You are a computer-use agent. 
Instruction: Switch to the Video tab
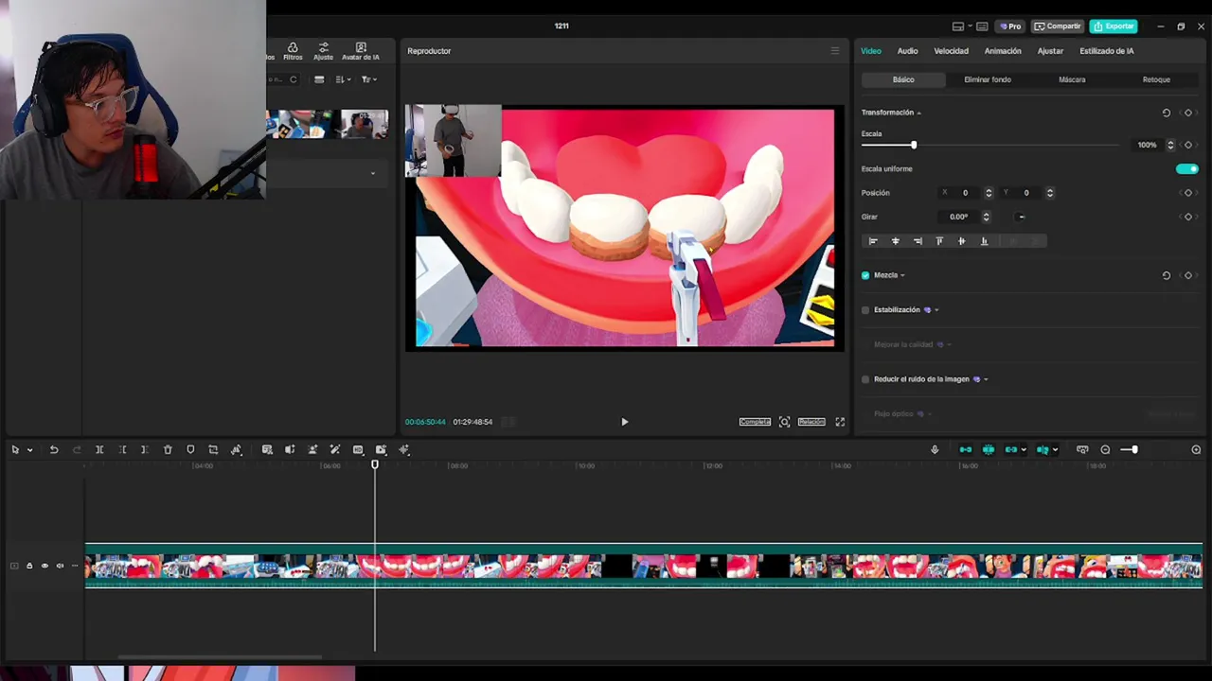coord(871,51)
